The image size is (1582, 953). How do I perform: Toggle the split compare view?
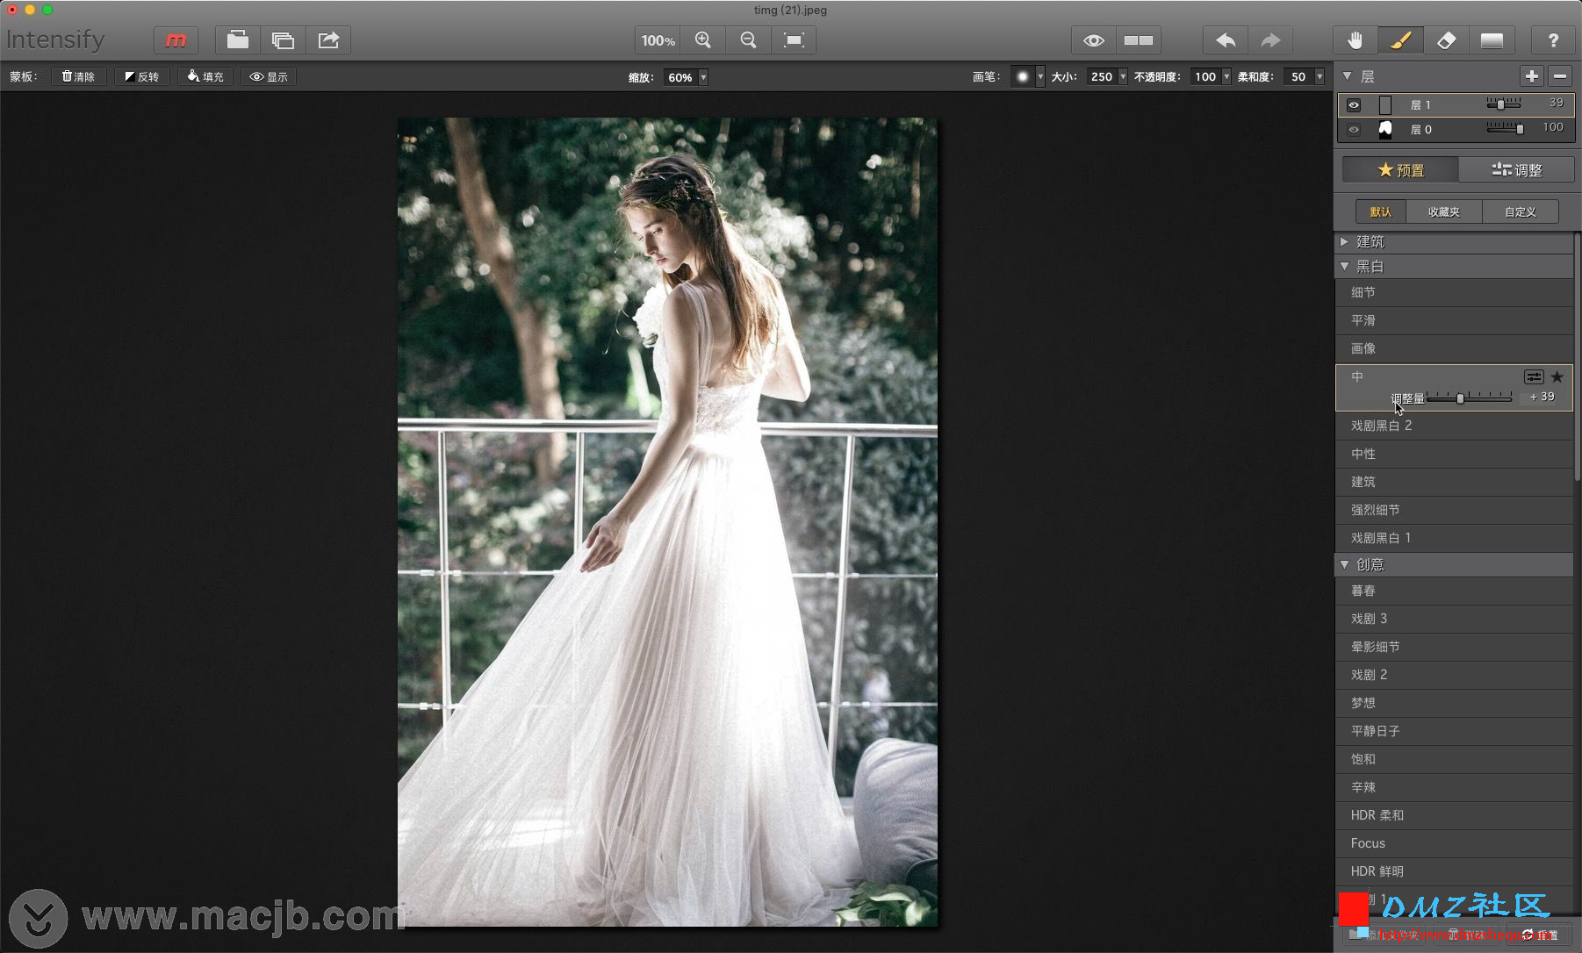click(1139, 40)
